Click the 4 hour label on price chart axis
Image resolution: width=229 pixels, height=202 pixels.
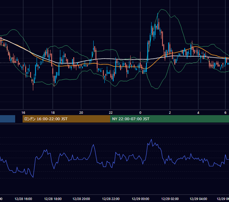(x=198, y=113)
